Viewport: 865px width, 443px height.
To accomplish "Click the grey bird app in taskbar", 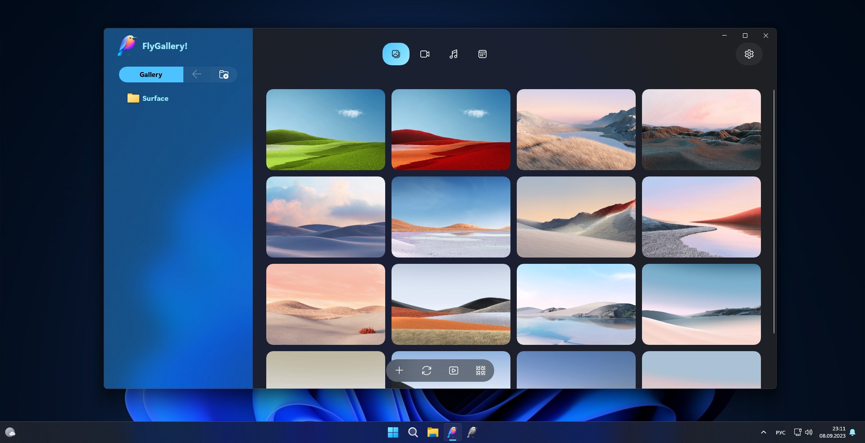I will pyautogui.click(x=472, y=432).
